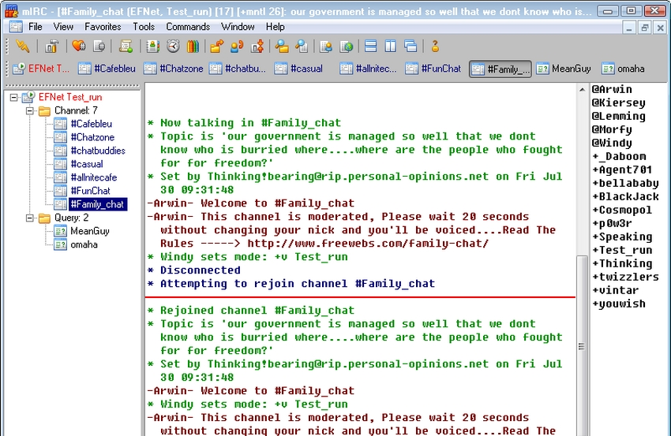Select nick @Windy in the nick list
Screen dimensions: 671x436
(x=612, y=143)
